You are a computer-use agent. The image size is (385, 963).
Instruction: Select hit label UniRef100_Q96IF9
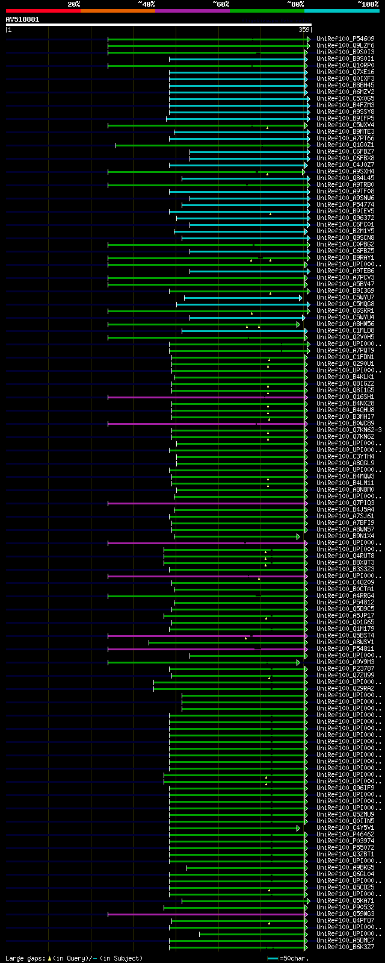[345, 788]
